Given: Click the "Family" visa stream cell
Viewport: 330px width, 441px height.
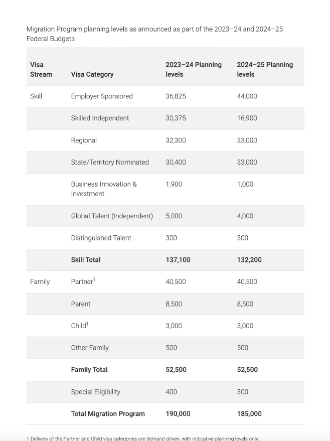Looking at the screenshot, I should click(x=40, y=282).
